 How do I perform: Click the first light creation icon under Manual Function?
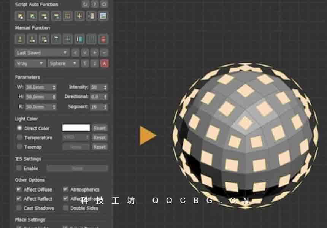[x=21, y=39]
